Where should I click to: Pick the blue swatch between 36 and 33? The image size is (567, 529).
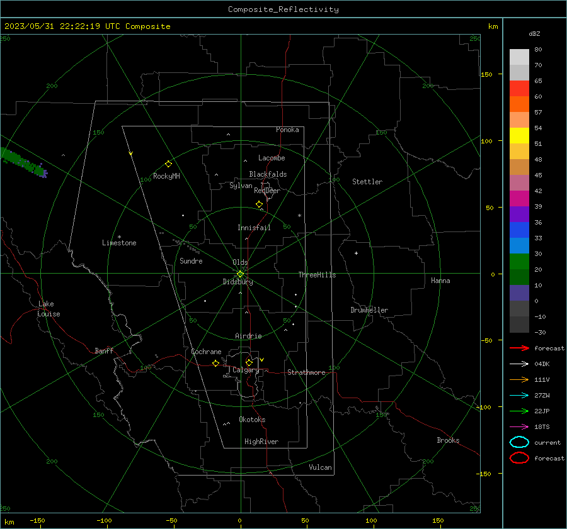(519, 230)
